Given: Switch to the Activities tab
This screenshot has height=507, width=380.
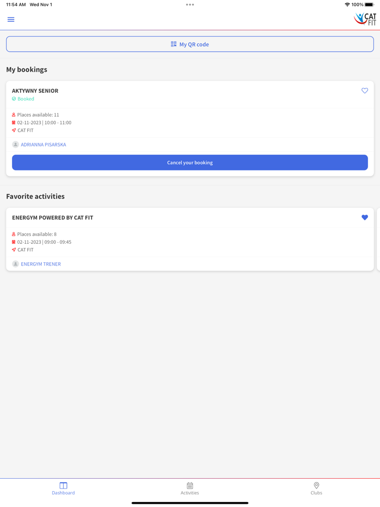Looking at the screenshot, I should click(x=190, y=489).
